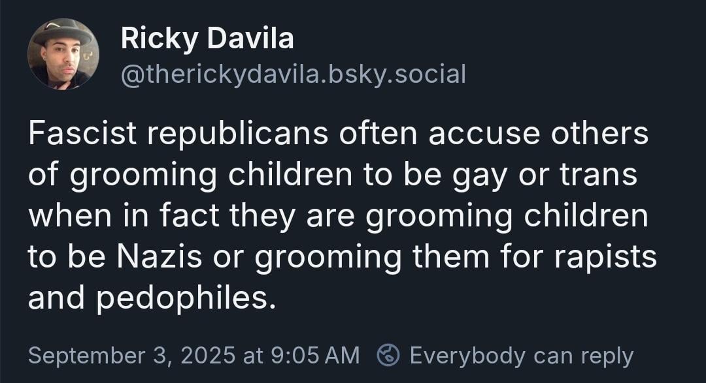The image size is (706, 383).
Task: Select the word "September" in the date
Action: point(87,356)
